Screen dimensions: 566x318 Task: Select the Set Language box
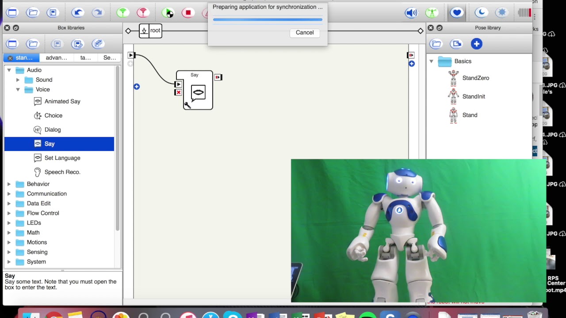(59, 158)
